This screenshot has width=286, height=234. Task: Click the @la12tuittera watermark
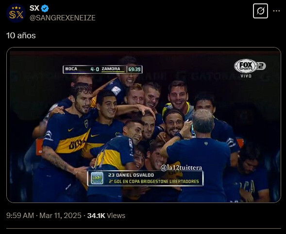[x=181, y=168]
